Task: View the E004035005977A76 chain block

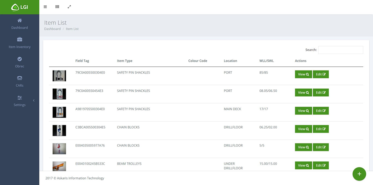Action: pyautogui.click(x=303, y=147)
